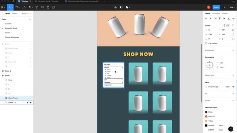Click the search icon in Layers panel
This screenshot has height=133, width=237.
pos(3,13)
